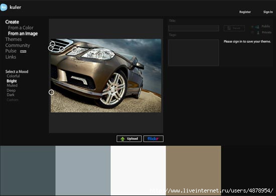Click the flickr button
276x196 pixels.
pyautogui.click(x=154, y=139)
